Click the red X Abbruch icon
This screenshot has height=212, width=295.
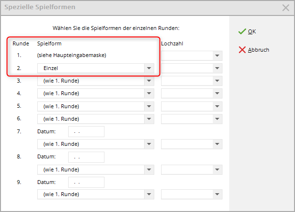242,50
